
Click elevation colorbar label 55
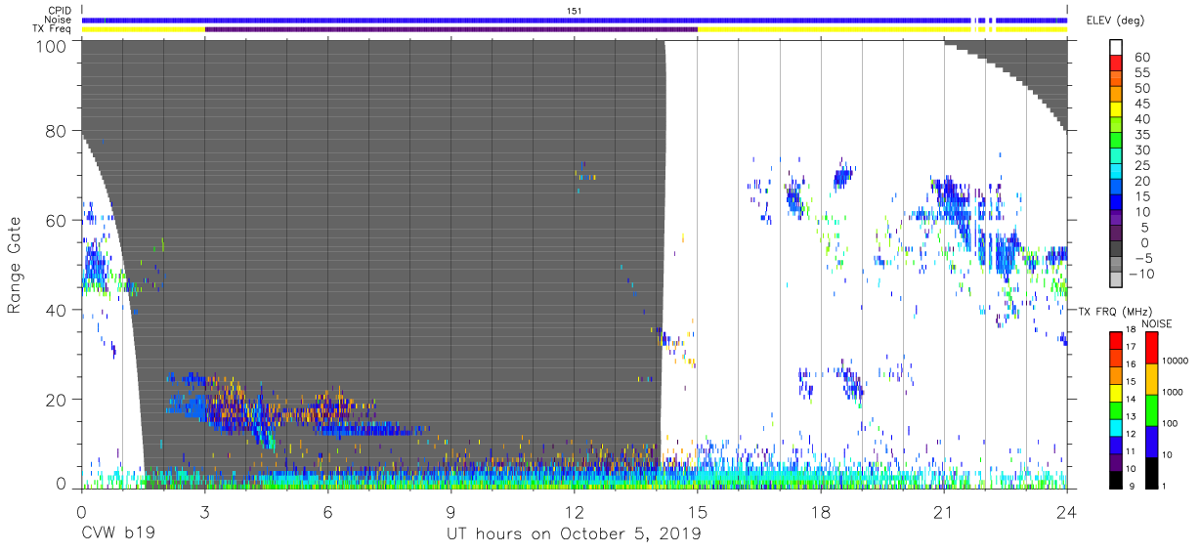1141,73
